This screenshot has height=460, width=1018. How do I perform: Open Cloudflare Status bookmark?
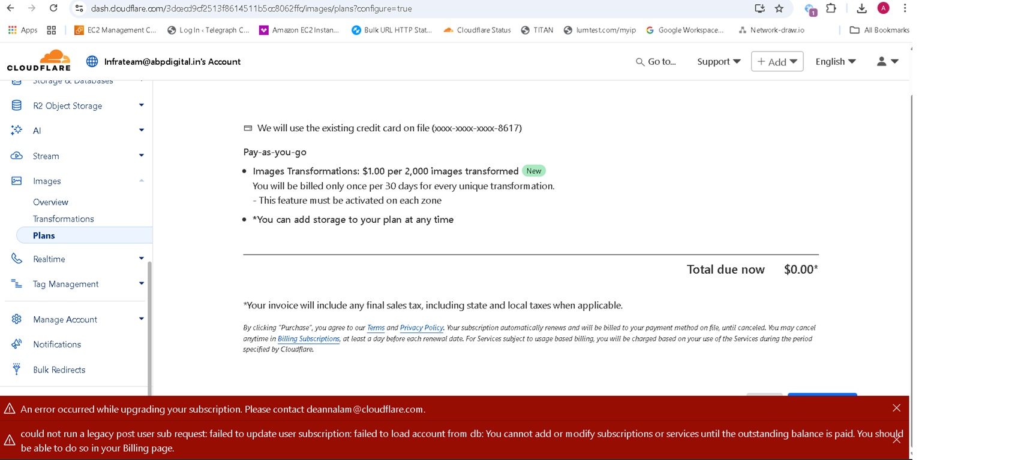click(x=477, y=30)
